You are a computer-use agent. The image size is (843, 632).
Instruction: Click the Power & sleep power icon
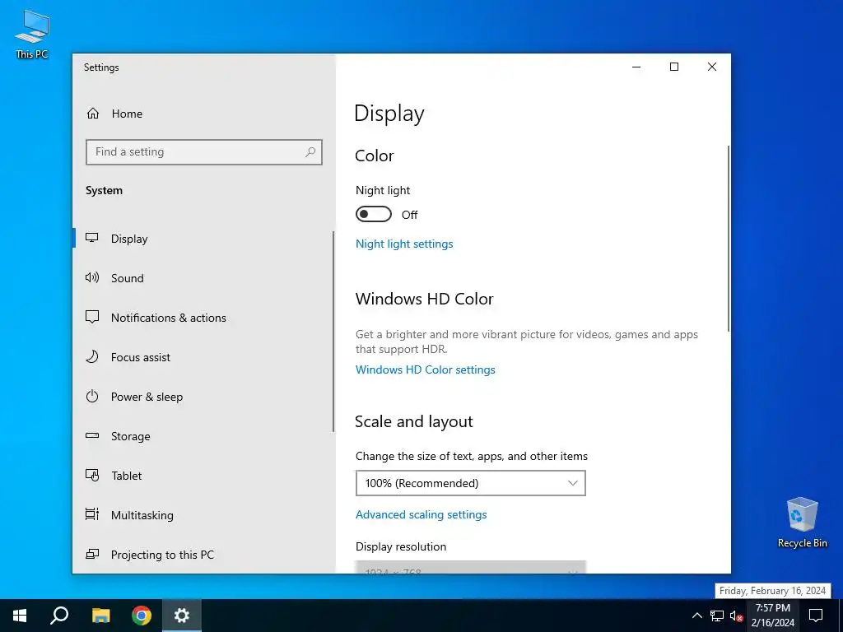92,396
